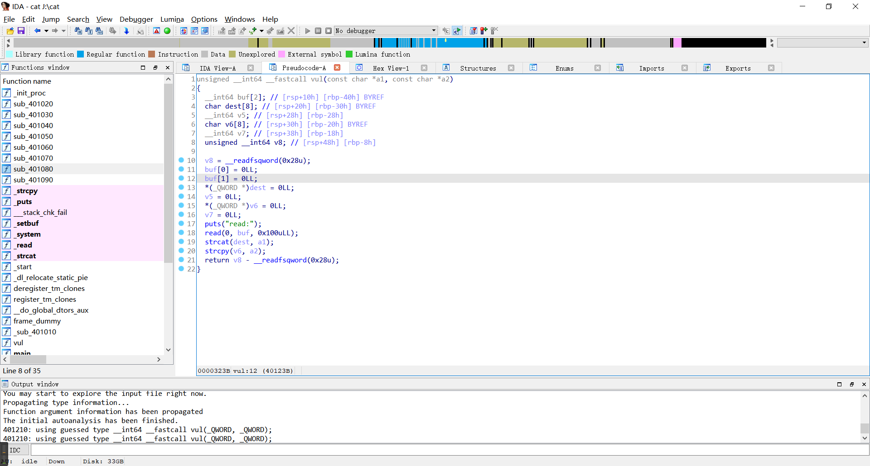Select vul in the functions list
The image size is (870, 466).
[x=18, y=342]
